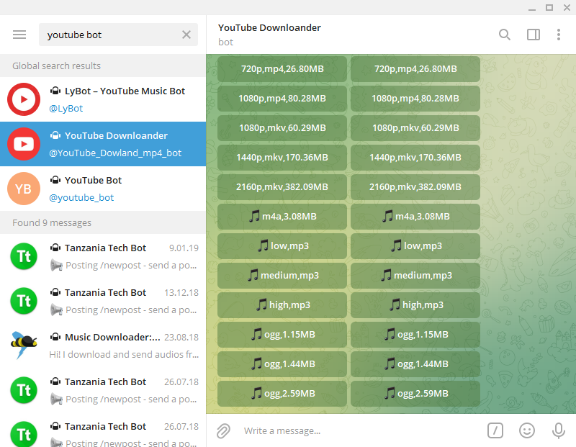Choose left 1080p,mkv,60.29MB button

click(x=282, y=128)
